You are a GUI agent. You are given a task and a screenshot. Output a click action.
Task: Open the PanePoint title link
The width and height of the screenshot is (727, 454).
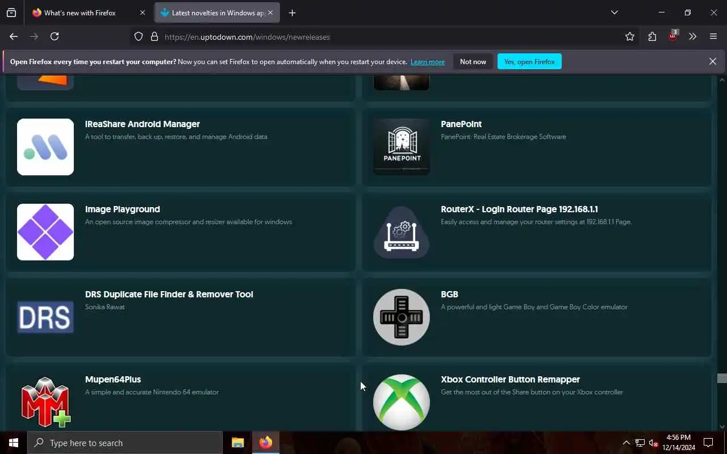pyautogui.click(x=461, y=124)
